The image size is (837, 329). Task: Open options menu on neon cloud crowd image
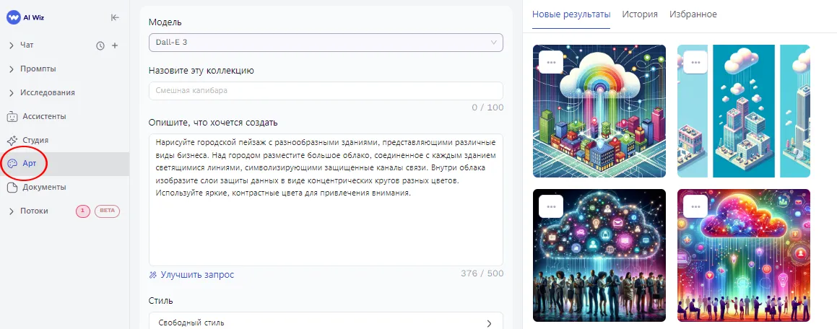(x=552, y=206)
